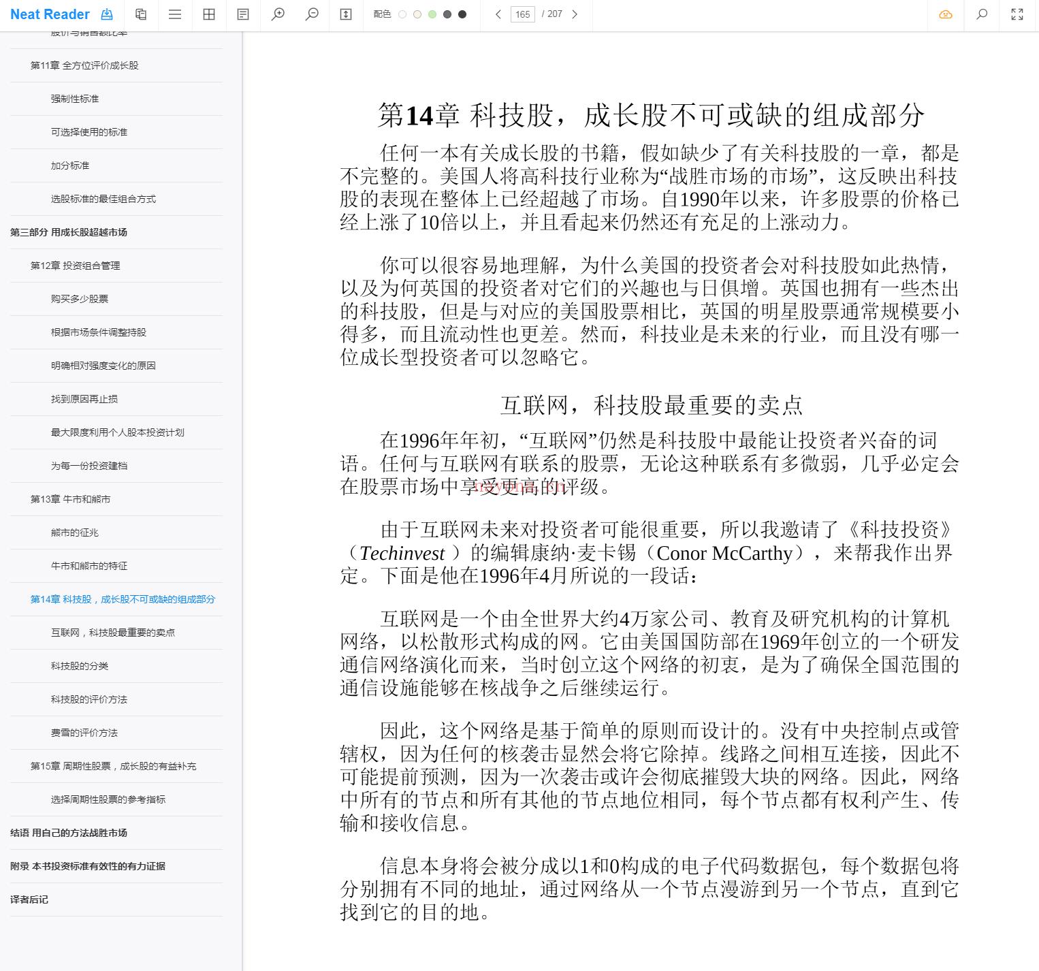Open 选股标准的最佳组合方式 section

[x=103, y=199]
